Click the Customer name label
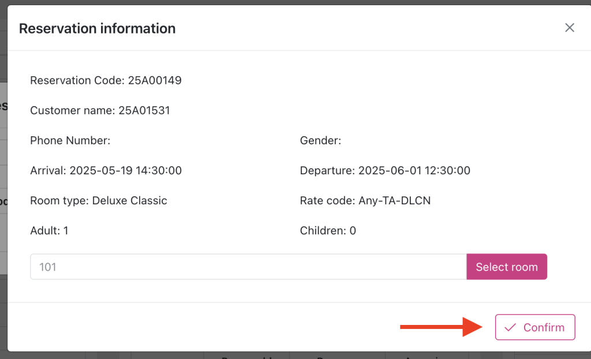The height and width of the screenshot is (359, 591). tap(72, 110)
